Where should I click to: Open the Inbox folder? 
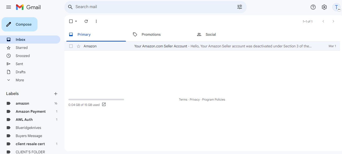pyautogui.click(x=30, y=40)
